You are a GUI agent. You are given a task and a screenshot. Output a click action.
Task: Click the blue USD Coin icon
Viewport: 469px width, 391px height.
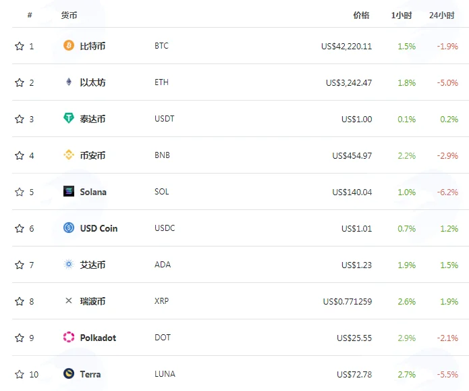[69, 228]
